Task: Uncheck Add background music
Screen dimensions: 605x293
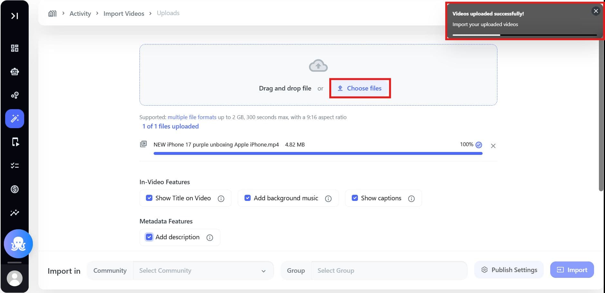Action: tap(247, 198)
